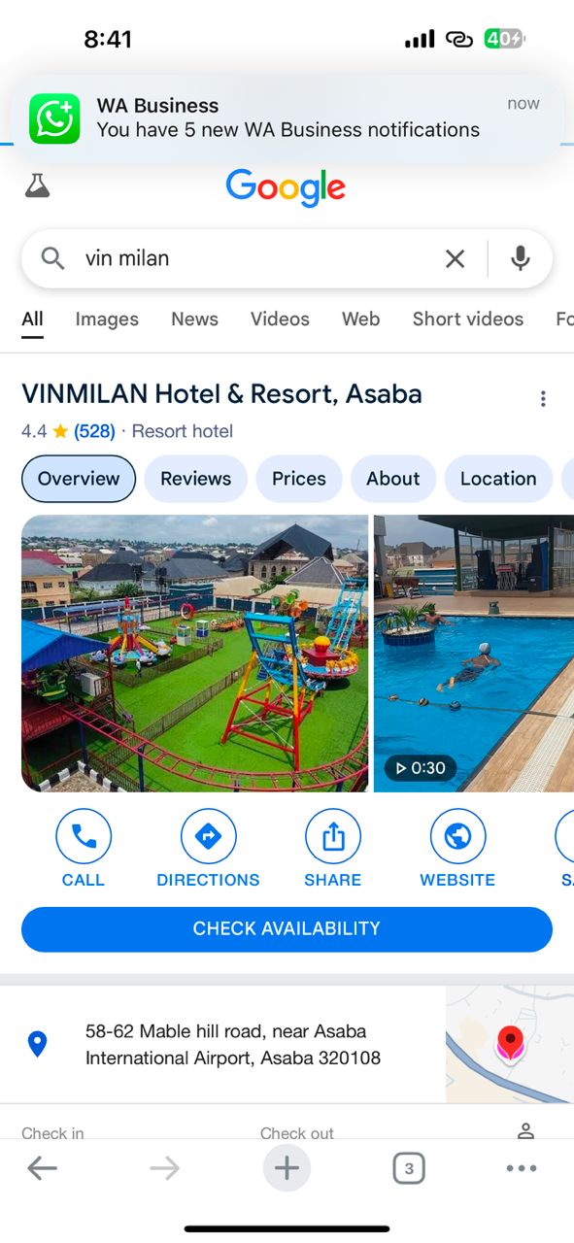Tap the CHECK AVAILABILITY button
574x1243 pixels.
(287, 929)
